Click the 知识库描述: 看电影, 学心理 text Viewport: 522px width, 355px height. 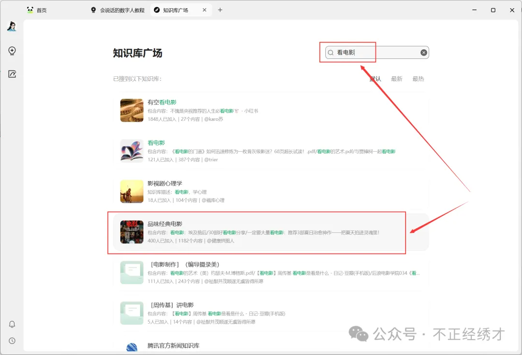tap(177, 192)
